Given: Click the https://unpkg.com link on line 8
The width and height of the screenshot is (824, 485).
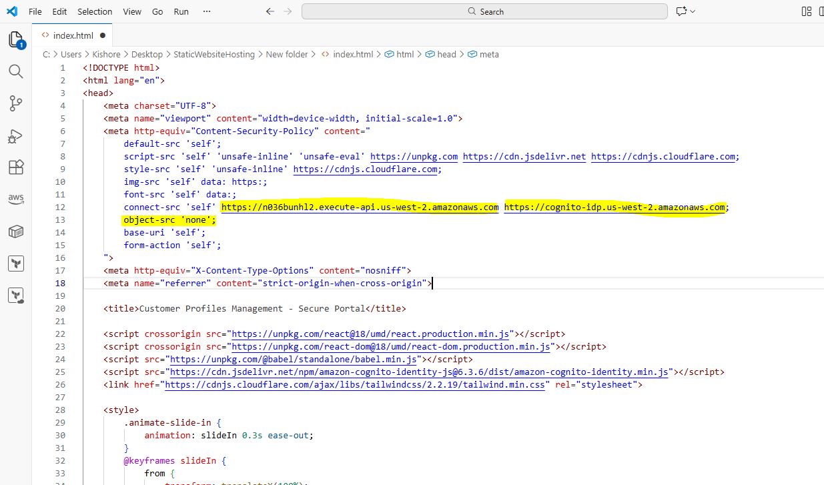Looking at the screenshot, I should [x=414, y=156].
